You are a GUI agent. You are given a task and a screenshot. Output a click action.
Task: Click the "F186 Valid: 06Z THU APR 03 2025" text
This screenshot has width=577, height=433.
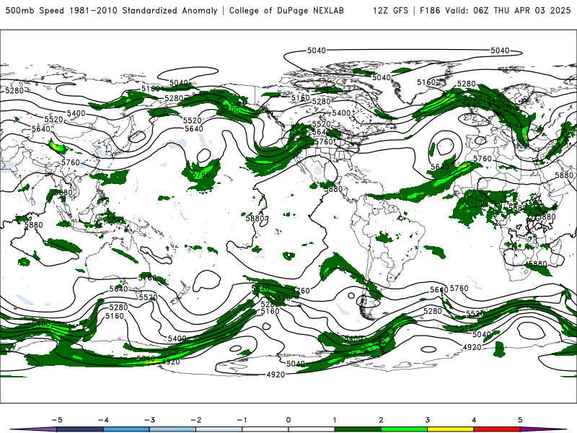pyautogui.click(x=495, y=10)
